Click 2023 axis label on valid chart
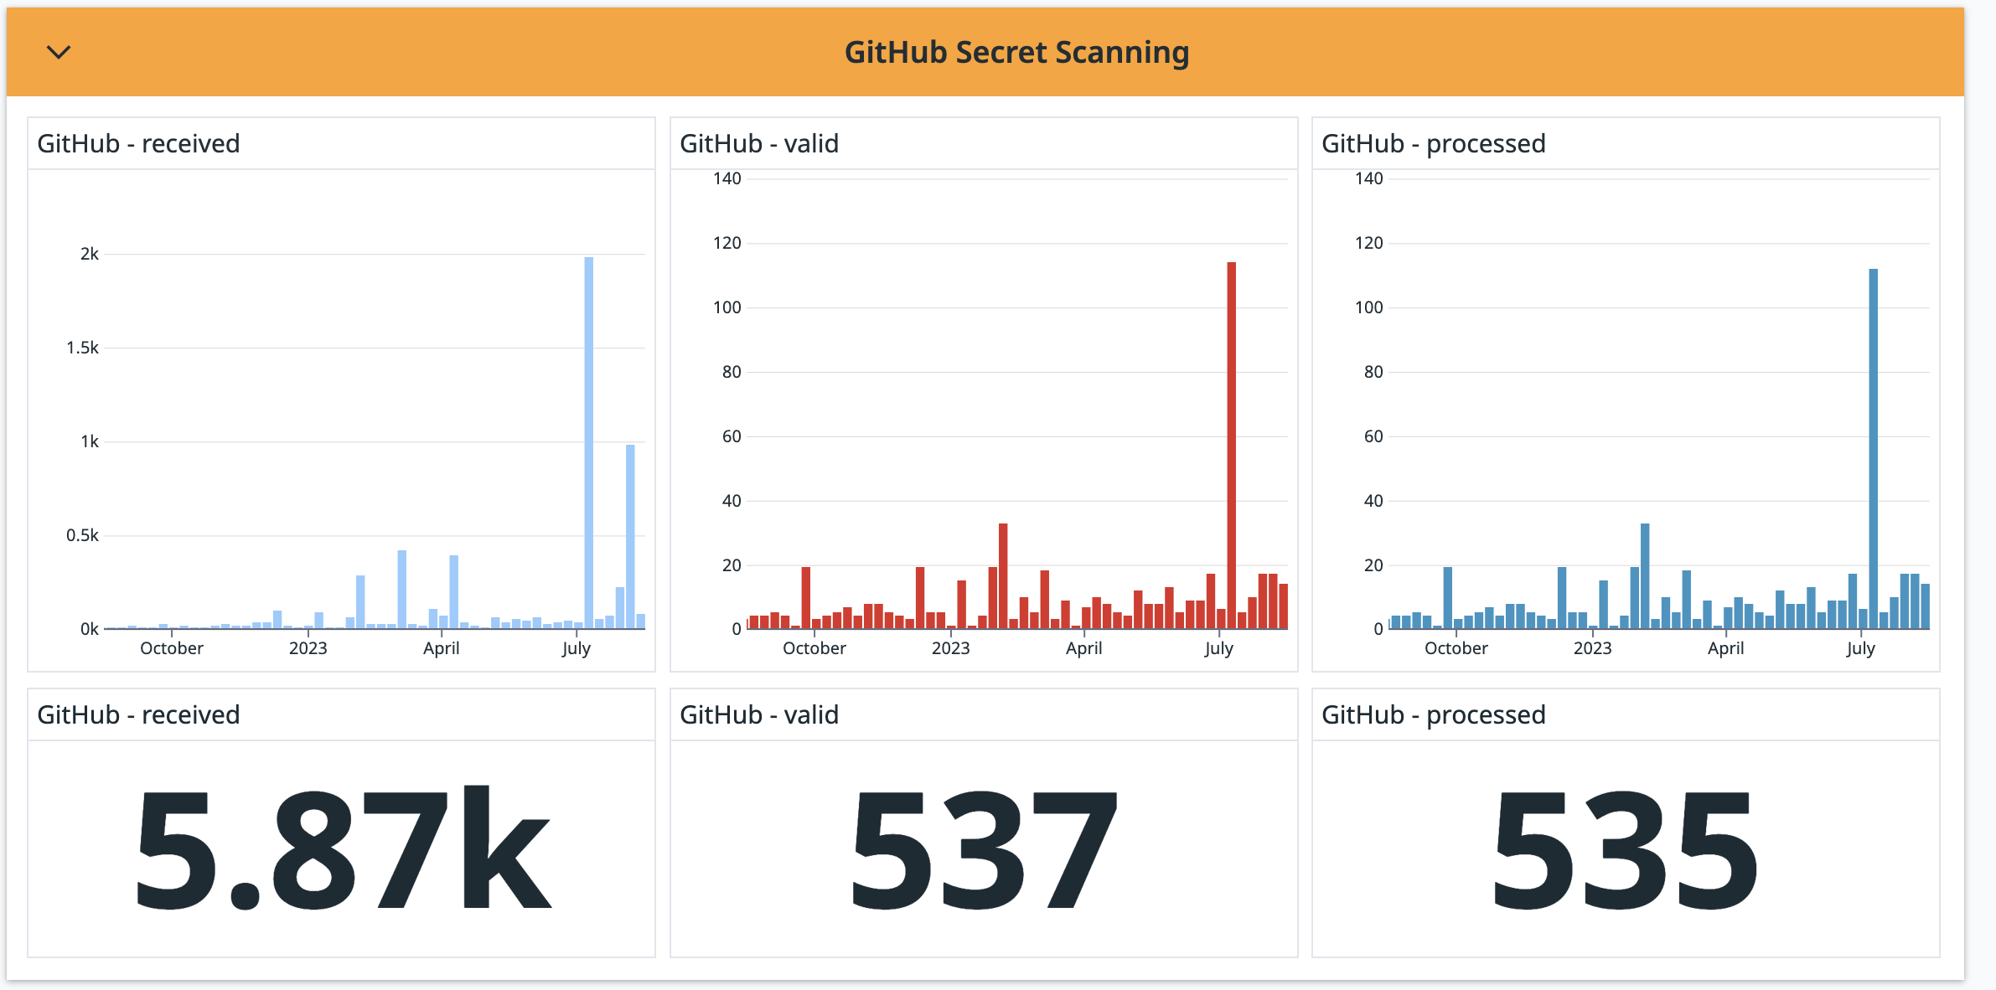 pos(950,648)
